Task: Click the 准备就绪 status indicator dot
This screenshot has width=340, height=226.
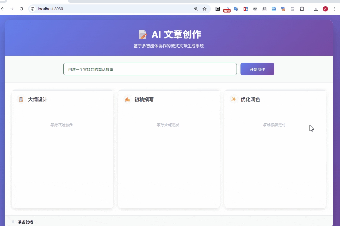Action: coord(13,222)
